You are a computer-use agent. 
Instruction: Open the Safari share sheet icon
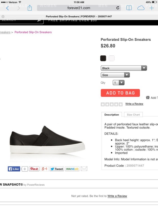[30, 8]
